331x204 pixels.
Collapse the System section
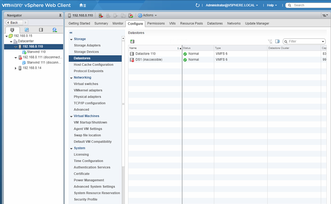click(x=71, y=149)
